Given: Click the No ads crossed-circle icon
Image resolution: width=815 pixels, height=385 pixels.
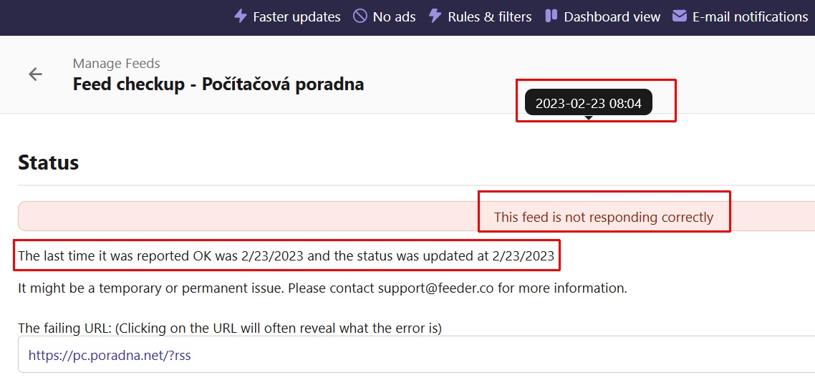Looking at the screenshot, I should 360,16.
